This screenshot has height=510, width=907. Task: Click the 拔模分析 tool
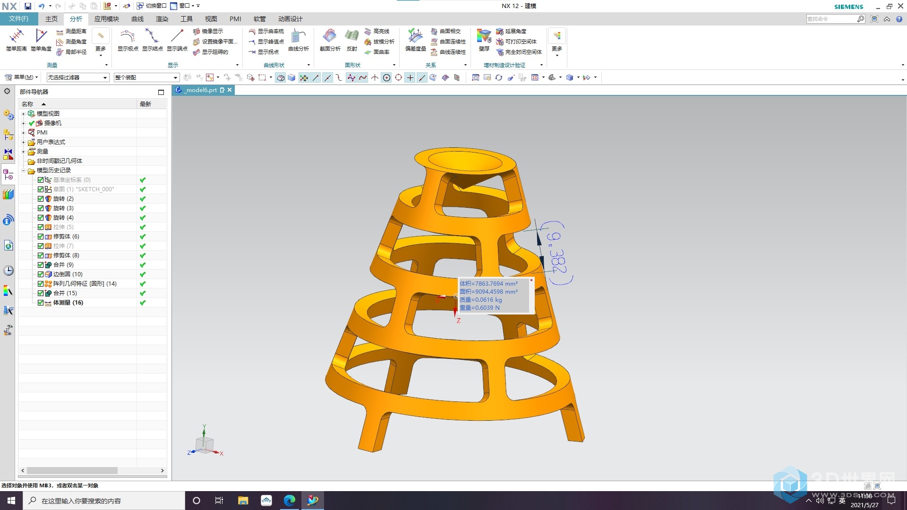[379, 42]
